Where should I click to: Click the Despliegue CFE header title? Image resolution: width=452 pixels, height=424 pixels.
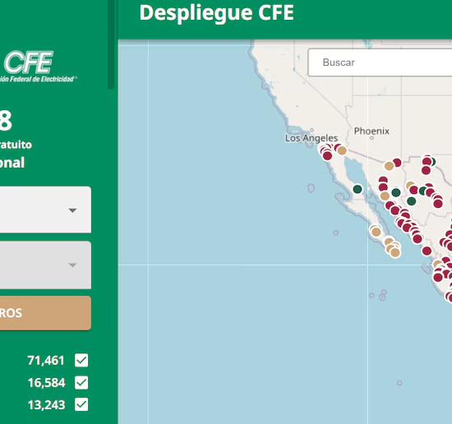click(216, 13)
